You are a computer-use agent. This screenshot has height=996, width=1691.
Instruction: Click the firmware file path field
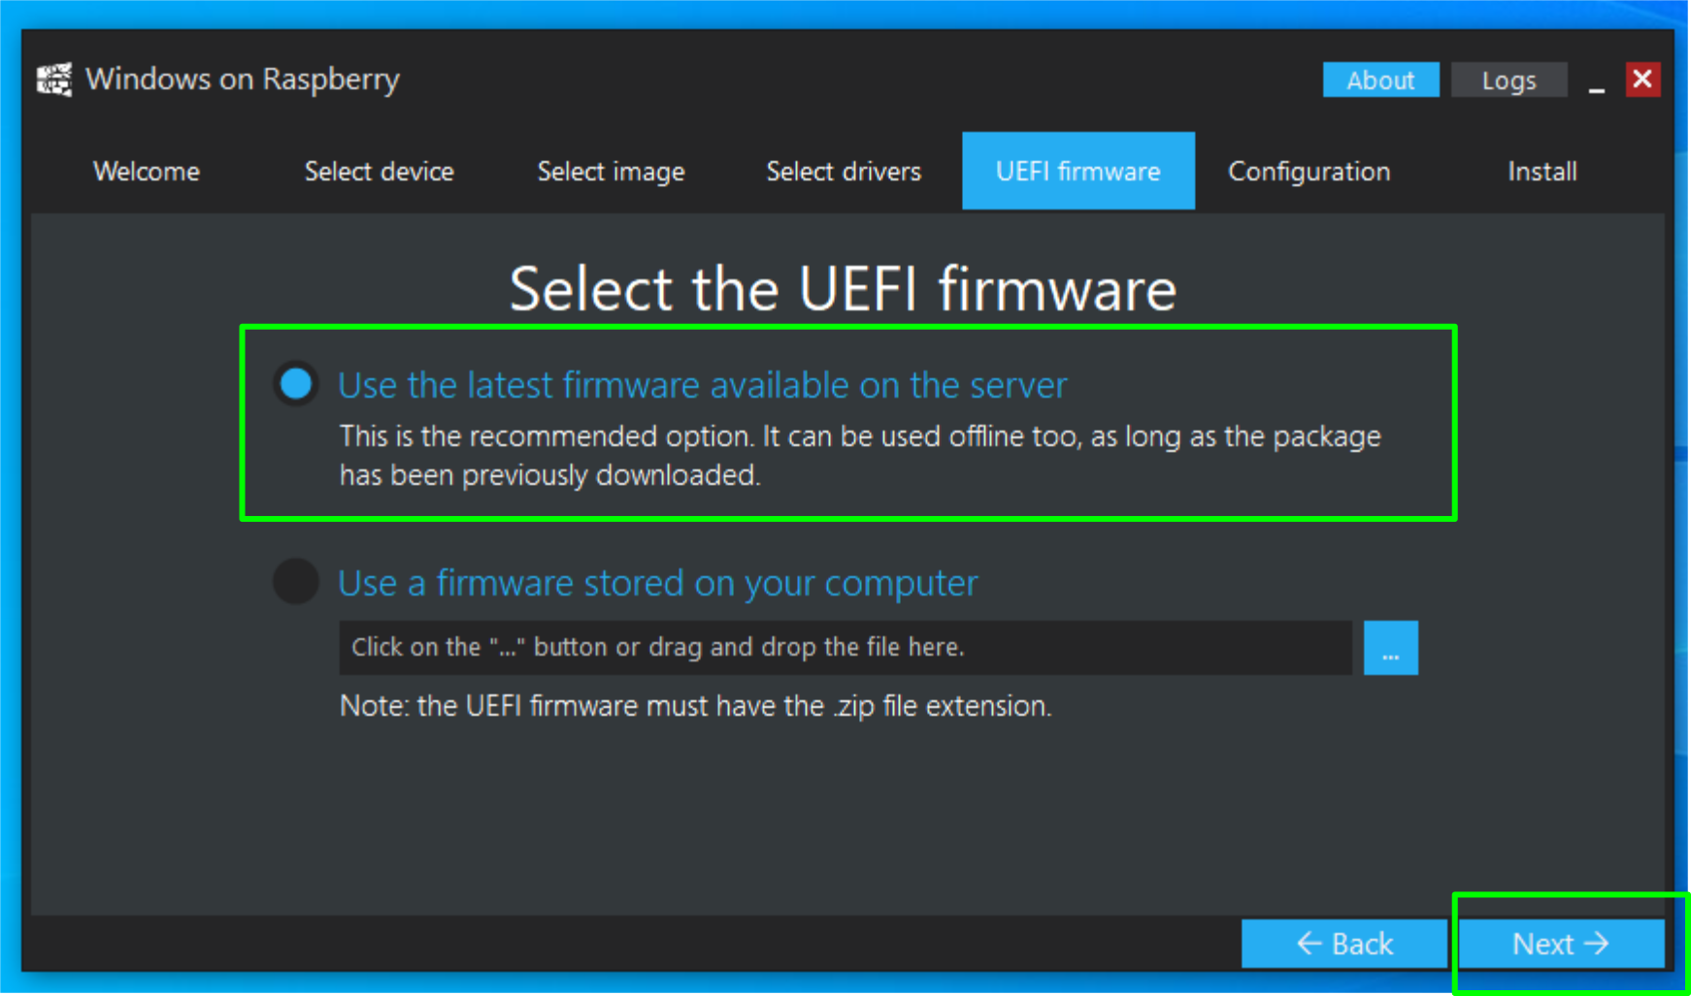(x=845, y=648)
